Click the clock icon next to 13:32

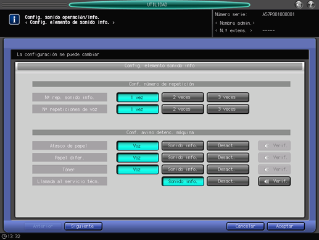click(x=4, y=236)
